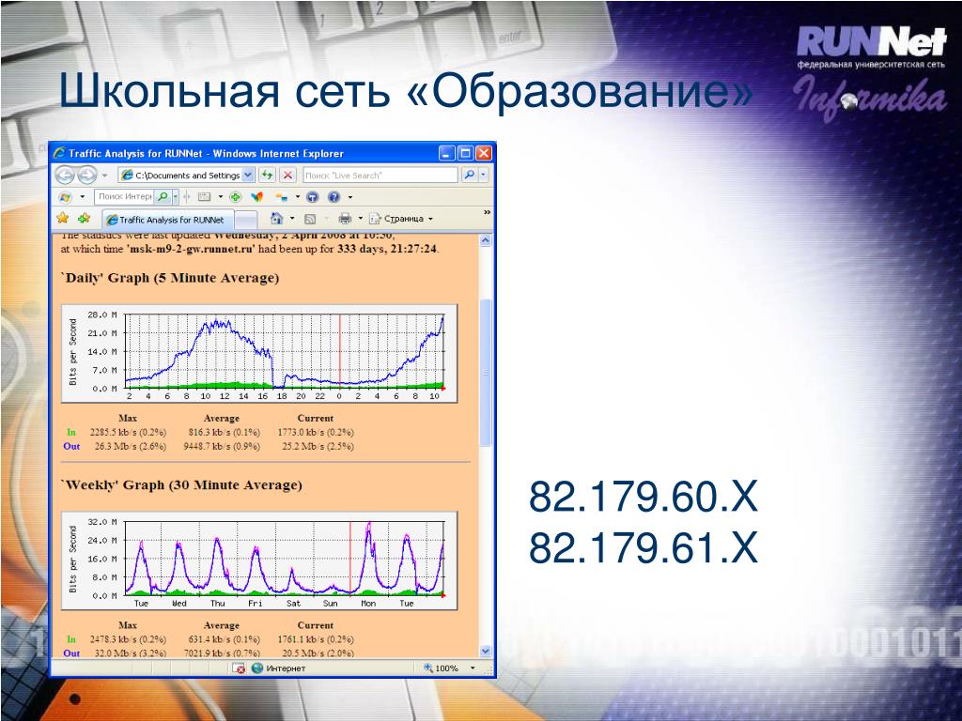Click the green magnifier toolbar search button
962x721 pixels.
coord(163,197)
